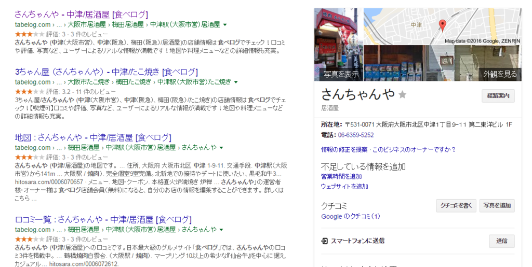Image resolution: width=532 pixels, height=267 pixels.
Task: Click the 不足している情報を追加 heading
Action: [363, 166]
